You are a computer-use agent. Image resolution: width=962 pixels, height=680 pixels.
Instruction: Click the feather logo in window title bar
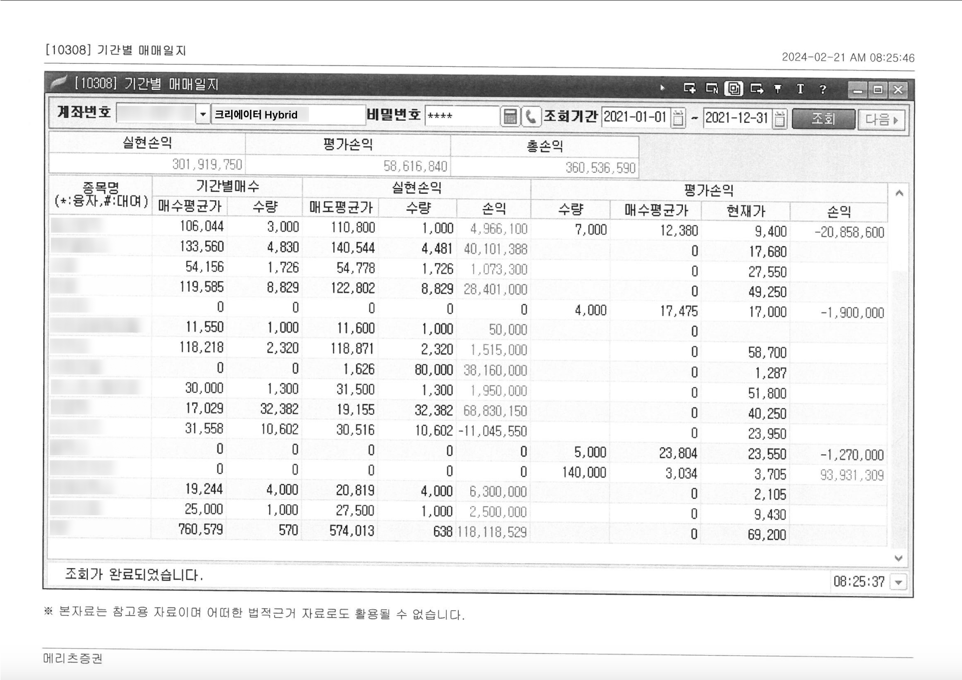pyautogui.click(x=59, y=82)
